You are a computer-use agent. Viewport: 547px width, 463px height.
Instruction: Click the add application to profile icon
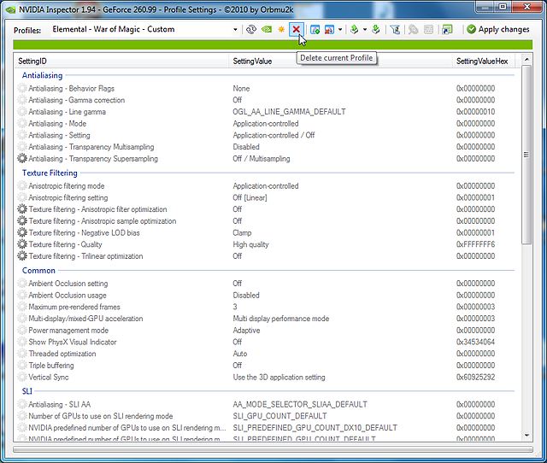pyautogui.click(x=315, y=30)
